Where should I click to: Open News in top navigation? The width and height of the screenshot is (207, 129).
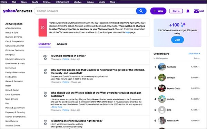(x=24, y=2)
